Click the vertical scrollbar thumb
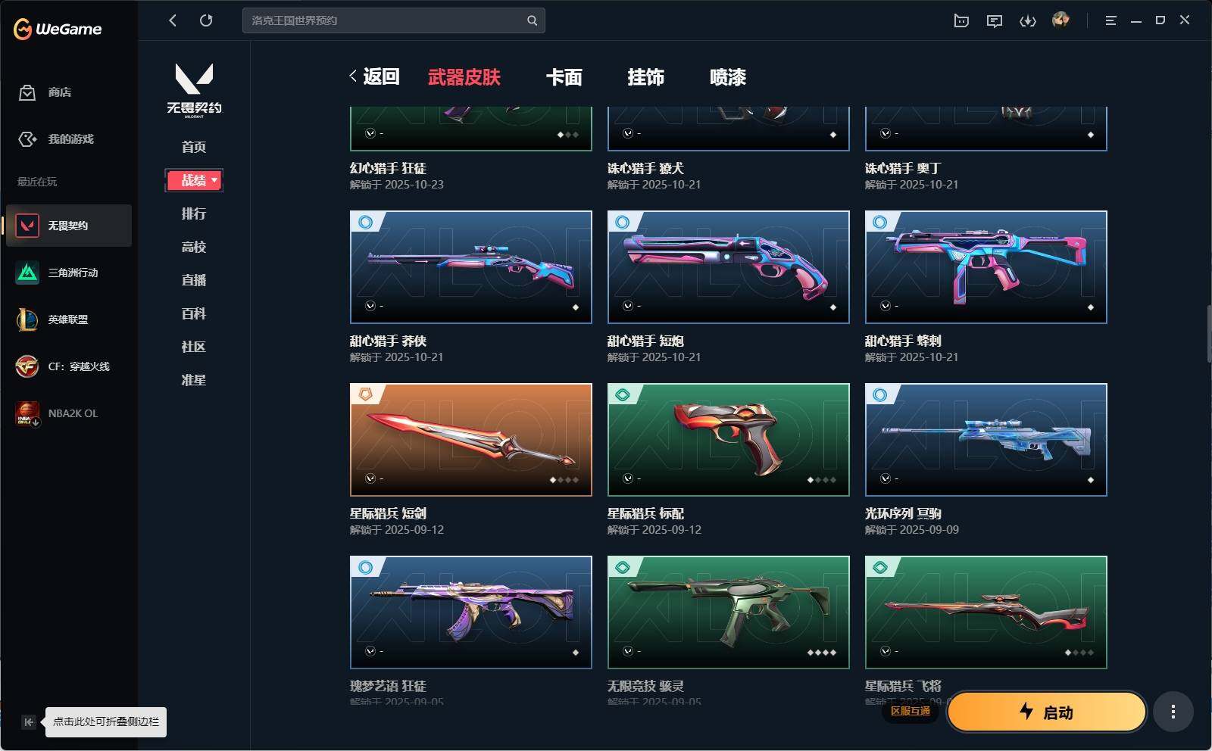1212x751 pixels. point(1208,333)
